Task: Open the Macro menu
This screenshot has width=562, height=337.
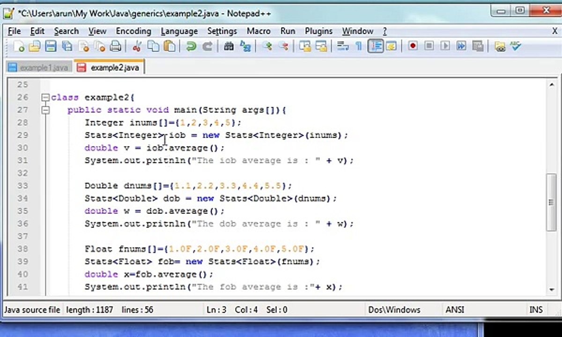Action: pos(259,31)
